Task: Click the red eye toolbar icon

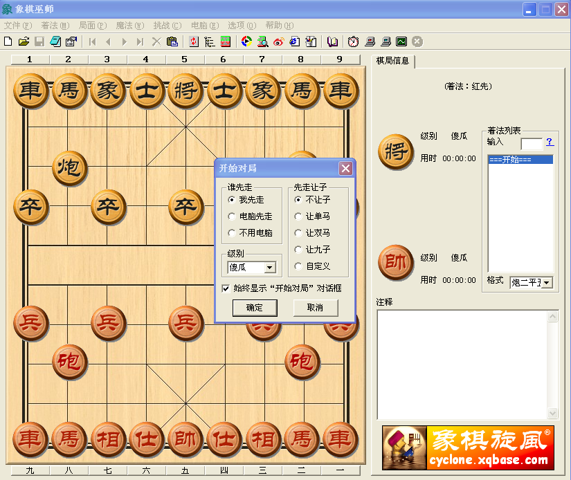Action: click(277, 41)
